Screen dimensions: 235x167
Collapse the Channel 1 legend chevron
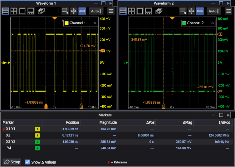(x=95, y=23)
